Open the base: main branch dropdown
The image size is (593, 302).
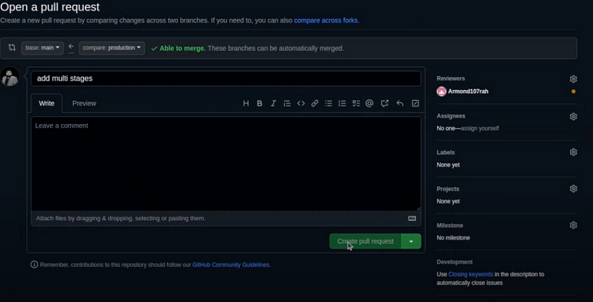[42, 48]
